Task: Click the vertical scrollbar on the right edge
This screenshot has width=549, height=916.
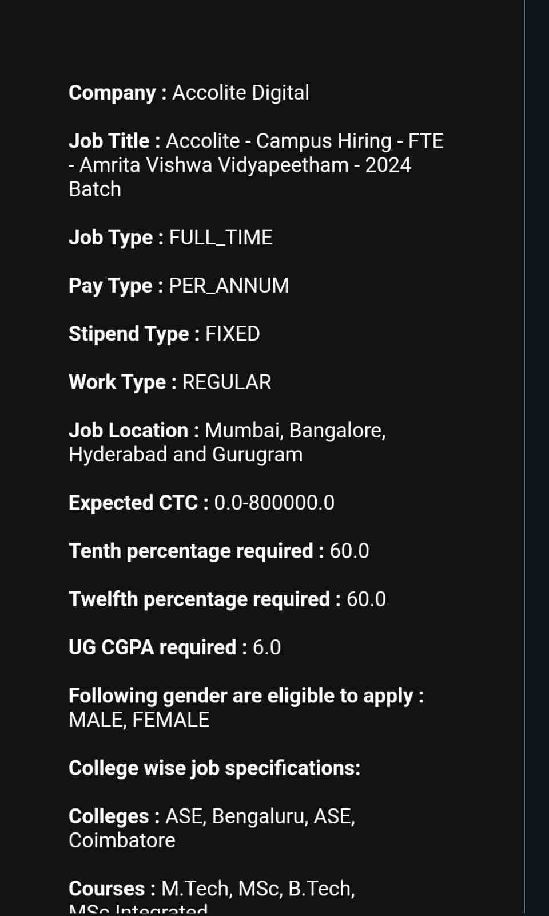Action: tap(524, 457)
